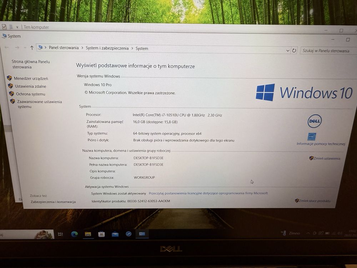Viewport: 357px width, 268px height.
Task: Click quick access checkmark icon in Ten komputer window
Action: click(4, 27)
